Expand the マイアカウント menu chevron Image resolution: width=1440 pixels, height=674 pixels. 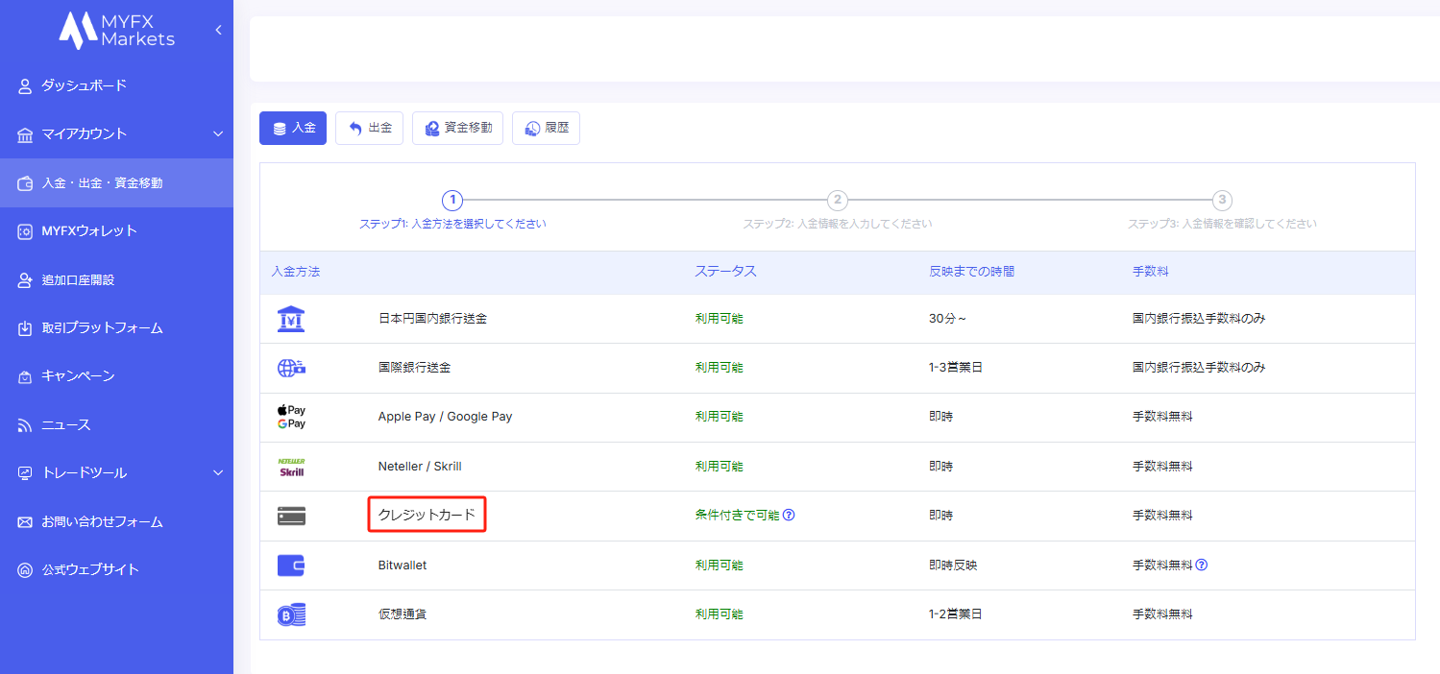(x=218, y=133)
